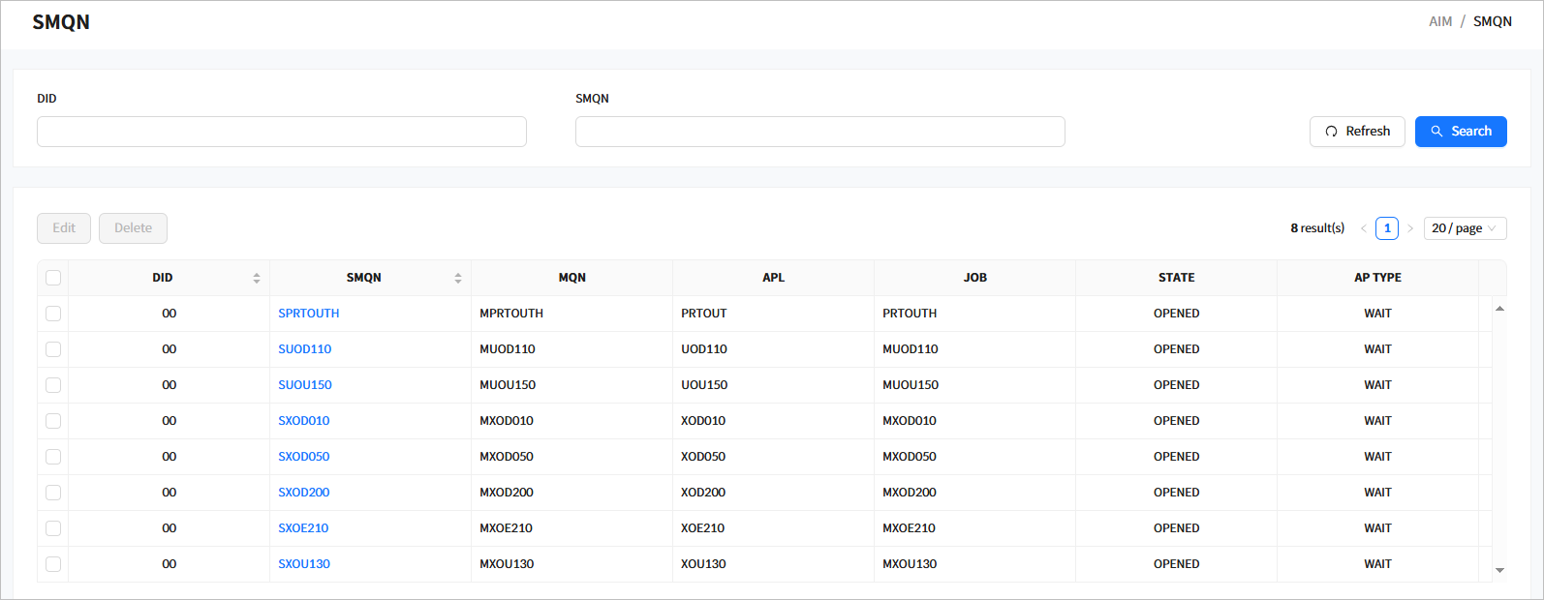
Task: Click the Refresh button
Action: (1357, 132)
